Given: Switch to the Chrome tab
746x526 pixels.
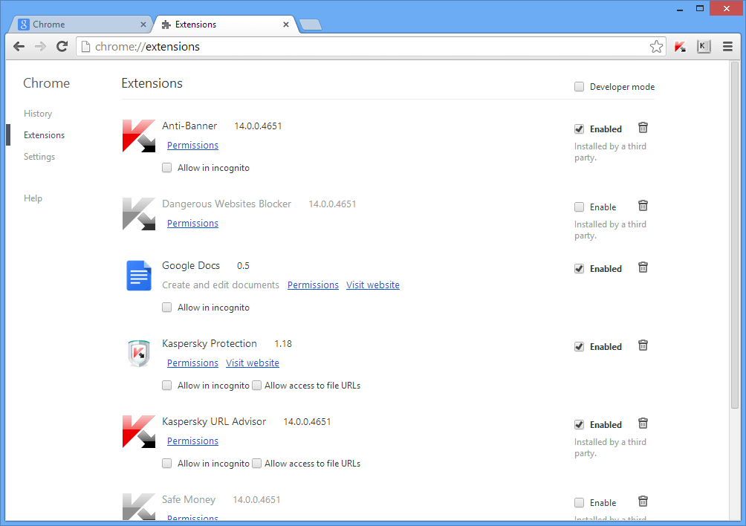Looking at the screenshot, I should [81, 25].
